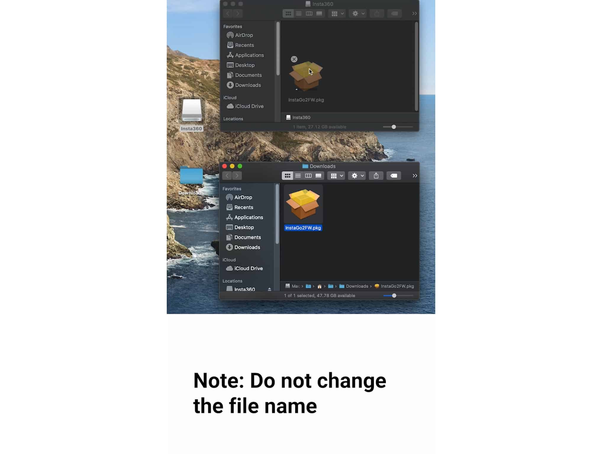Select Recents in Downloads window sidebar
Viewport: 606px width, 454px height.
pos(243,207)
